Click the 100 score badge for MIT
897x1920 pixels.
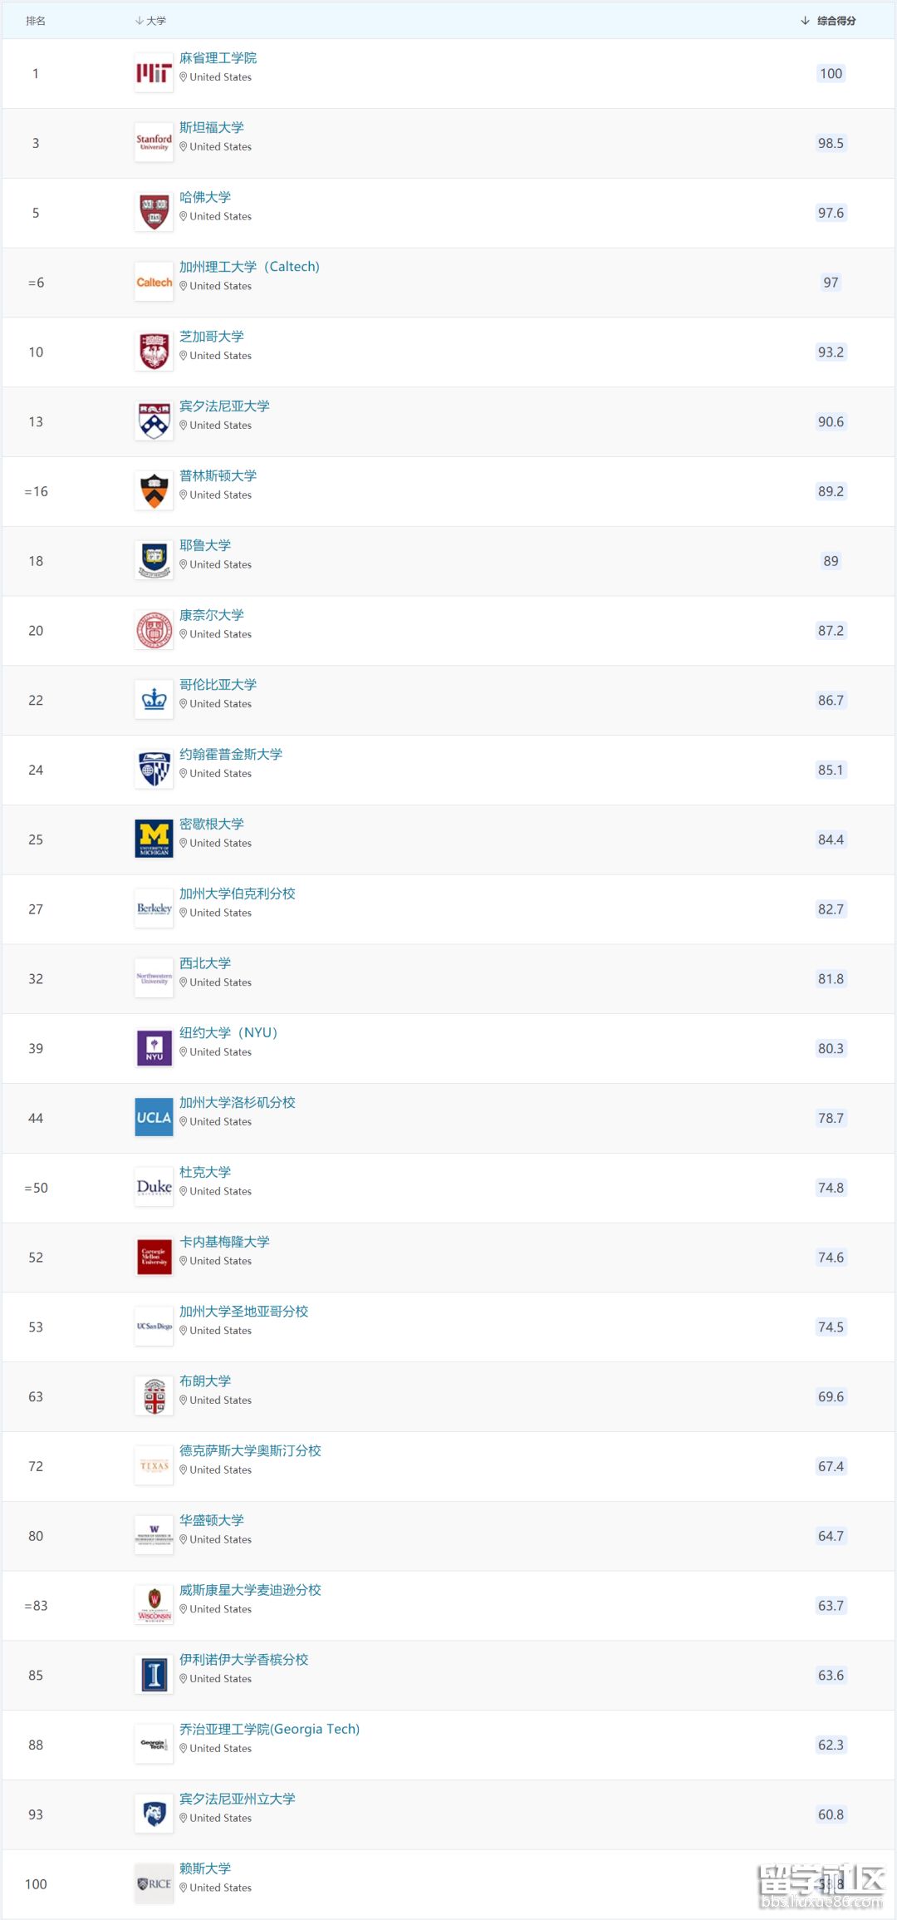pos(831,73)
